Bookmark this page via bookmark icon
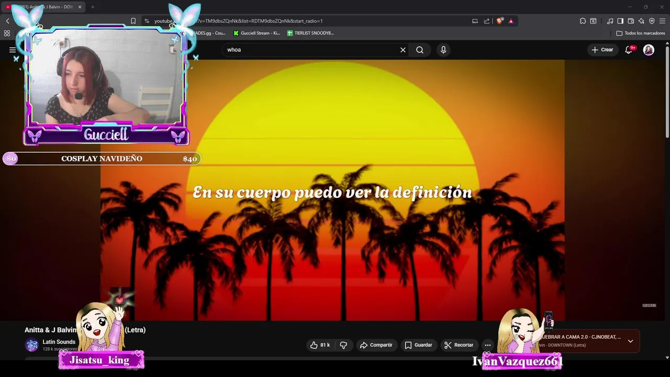The image size is (670, 377). (133, 21)
